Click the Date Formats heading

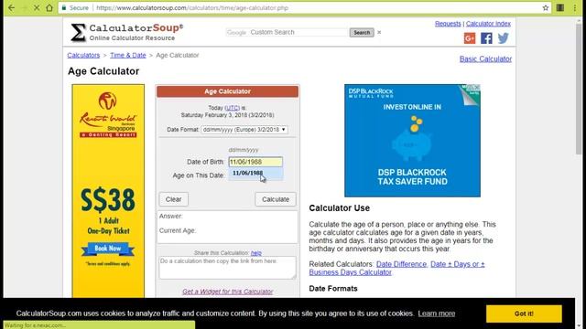(333, 289)
